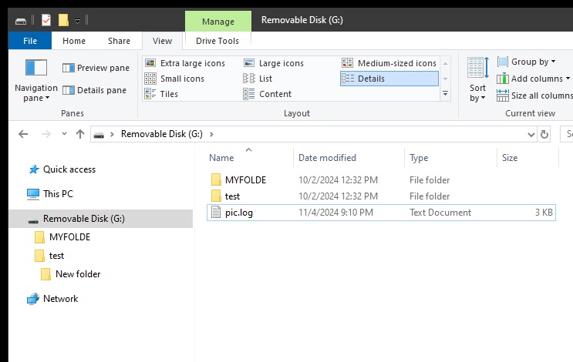Open the Sort by dropdown
This screenshot has height=362, width=573.
[x=477, y=81]
